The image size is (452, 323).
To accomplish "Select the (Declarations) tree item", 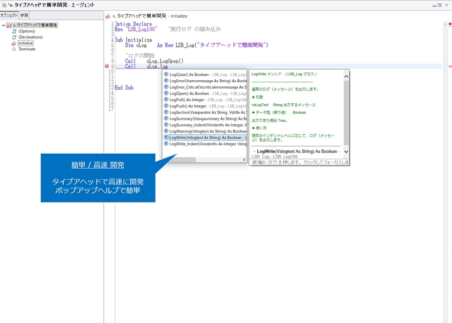I will pyautogui.click(x=30, y=37).
